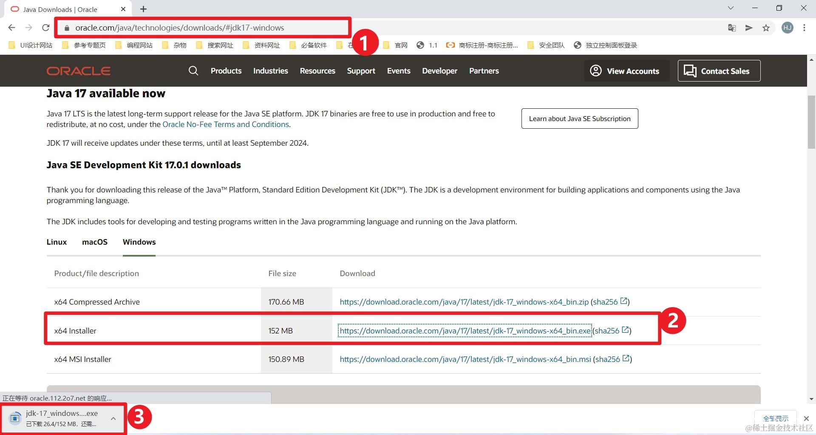This screenshot has height=435, width=816.
Task: Open the sha256 link for the MSI installer
Action: [x=612, y=359]
